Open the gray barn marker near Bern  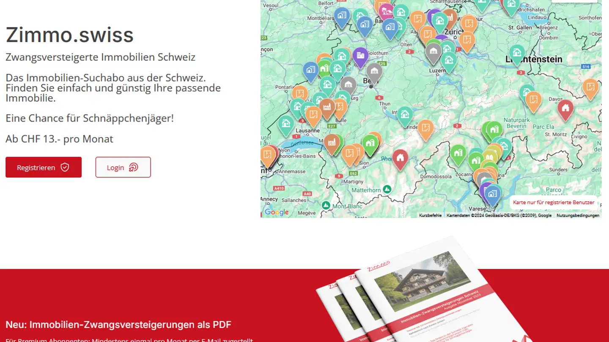click(x=374, y=71)
